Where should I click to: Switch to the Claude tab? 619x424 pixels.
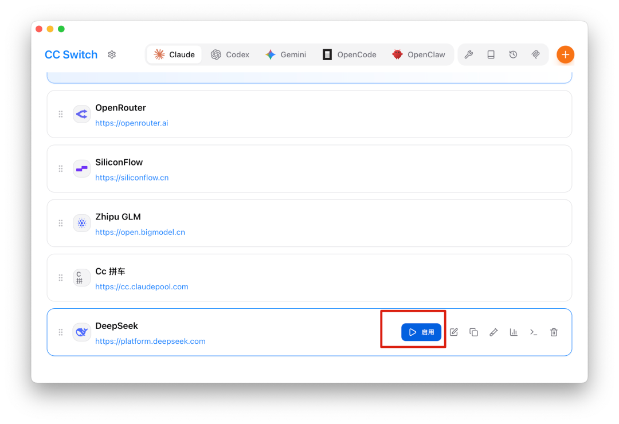(174, 54)
